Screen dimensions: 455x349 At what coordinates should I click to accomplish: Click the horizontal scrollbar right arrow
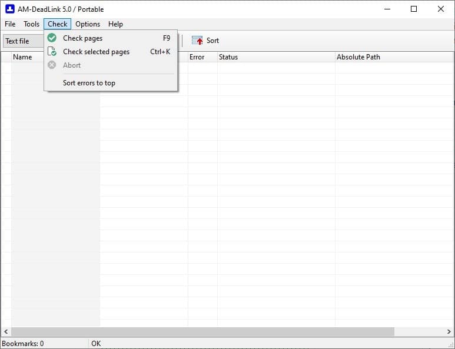pyautogui.click(x=449, y=331)
